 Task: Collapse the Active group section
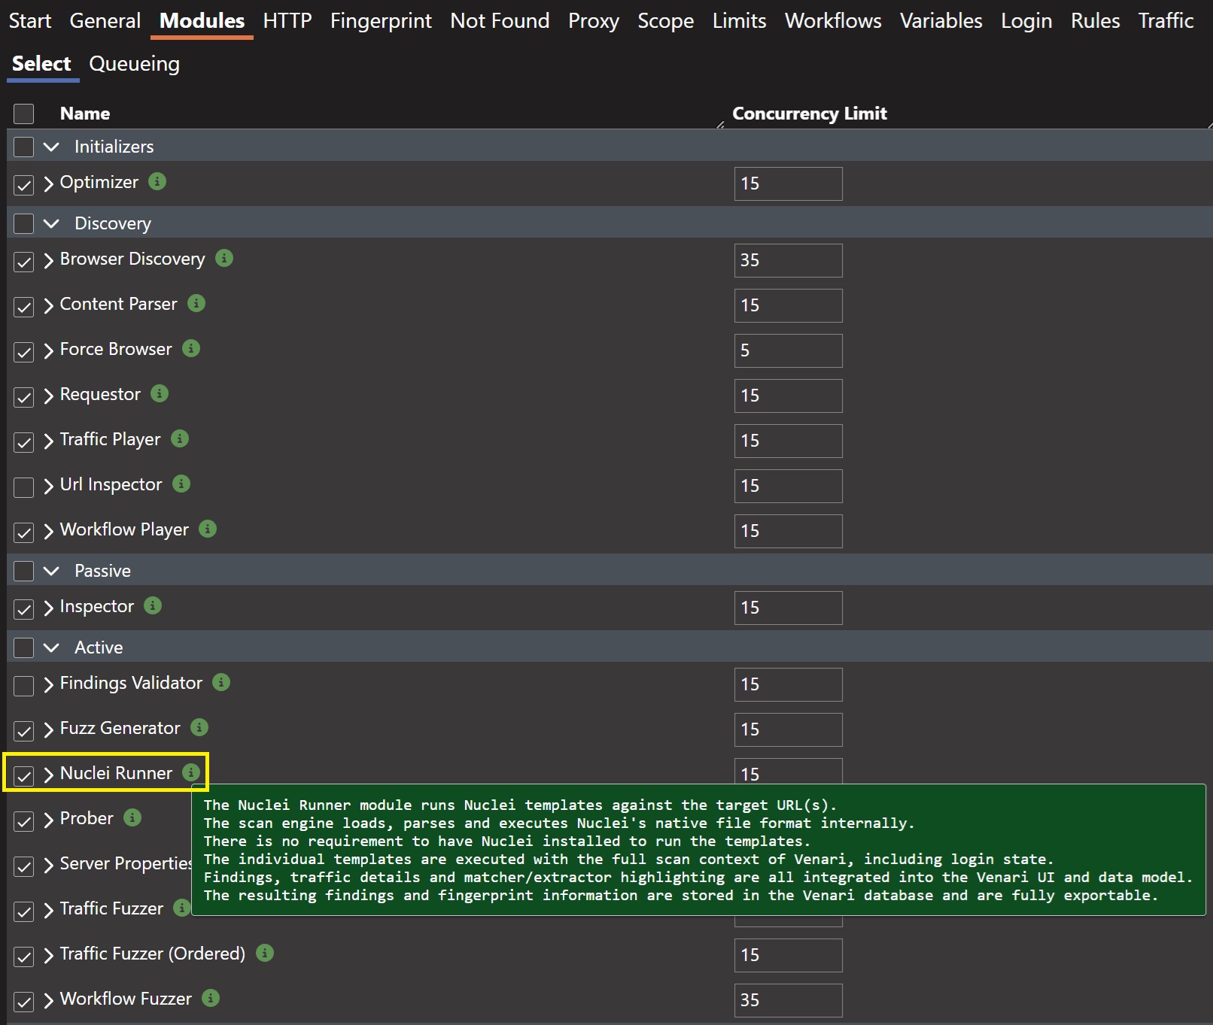[51, 647]
